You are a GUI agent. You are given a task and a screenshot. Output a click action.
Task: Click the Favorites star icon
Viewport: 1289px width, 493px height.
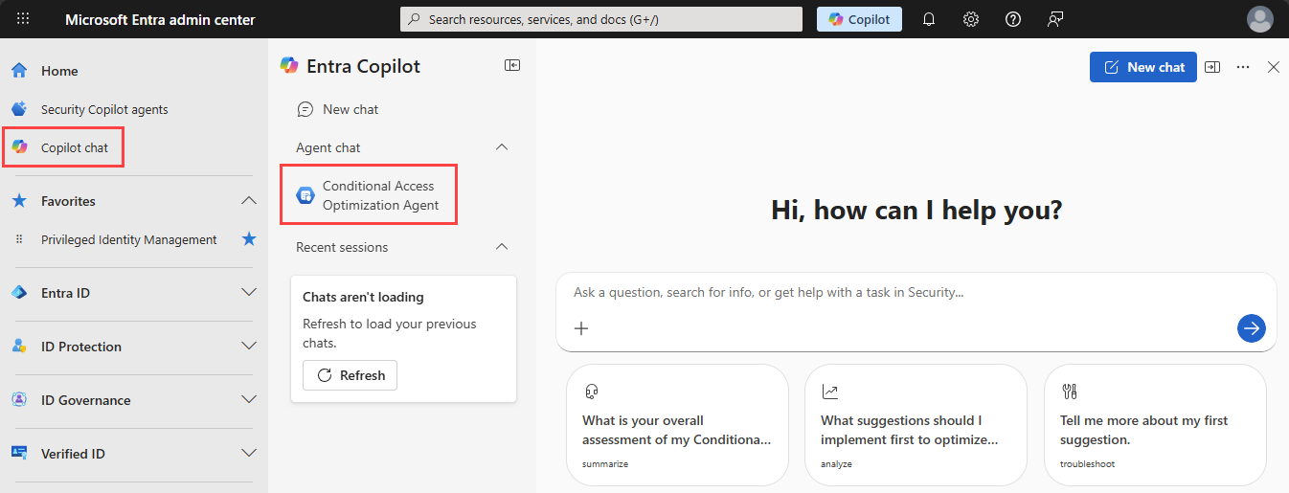click(19, 201)
